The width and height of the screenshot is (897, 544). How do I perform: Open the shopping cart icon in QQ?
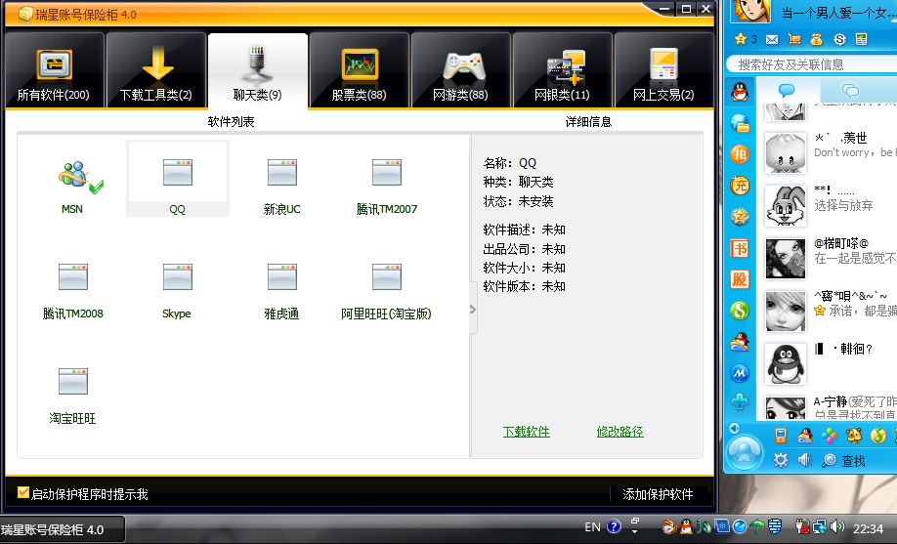(x=794, y=39)
